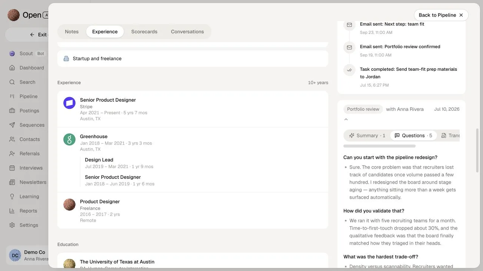The width and height of the screenshot is (483, 271).
Task: Click the Sequences paper-plane icon
Action: tap(12, 125)
